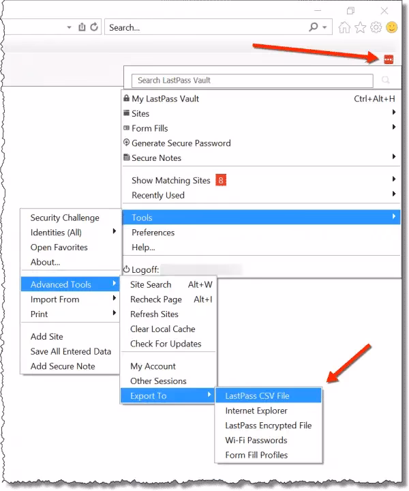Expand the Recently Used submenu arrow
This screenshot has height=491, width=409.
394,194
